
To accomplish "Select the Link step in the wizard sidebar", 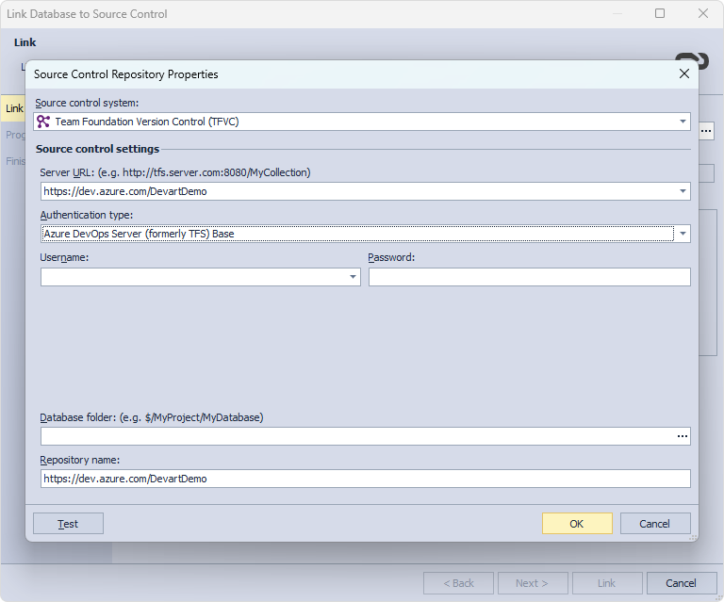I will point(13,108).
